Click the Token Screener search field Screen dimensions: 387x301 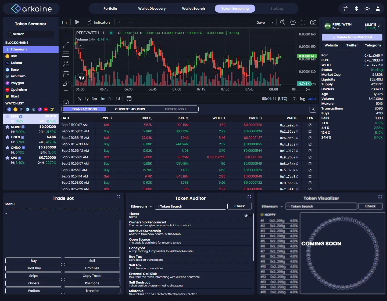point(31,34)
